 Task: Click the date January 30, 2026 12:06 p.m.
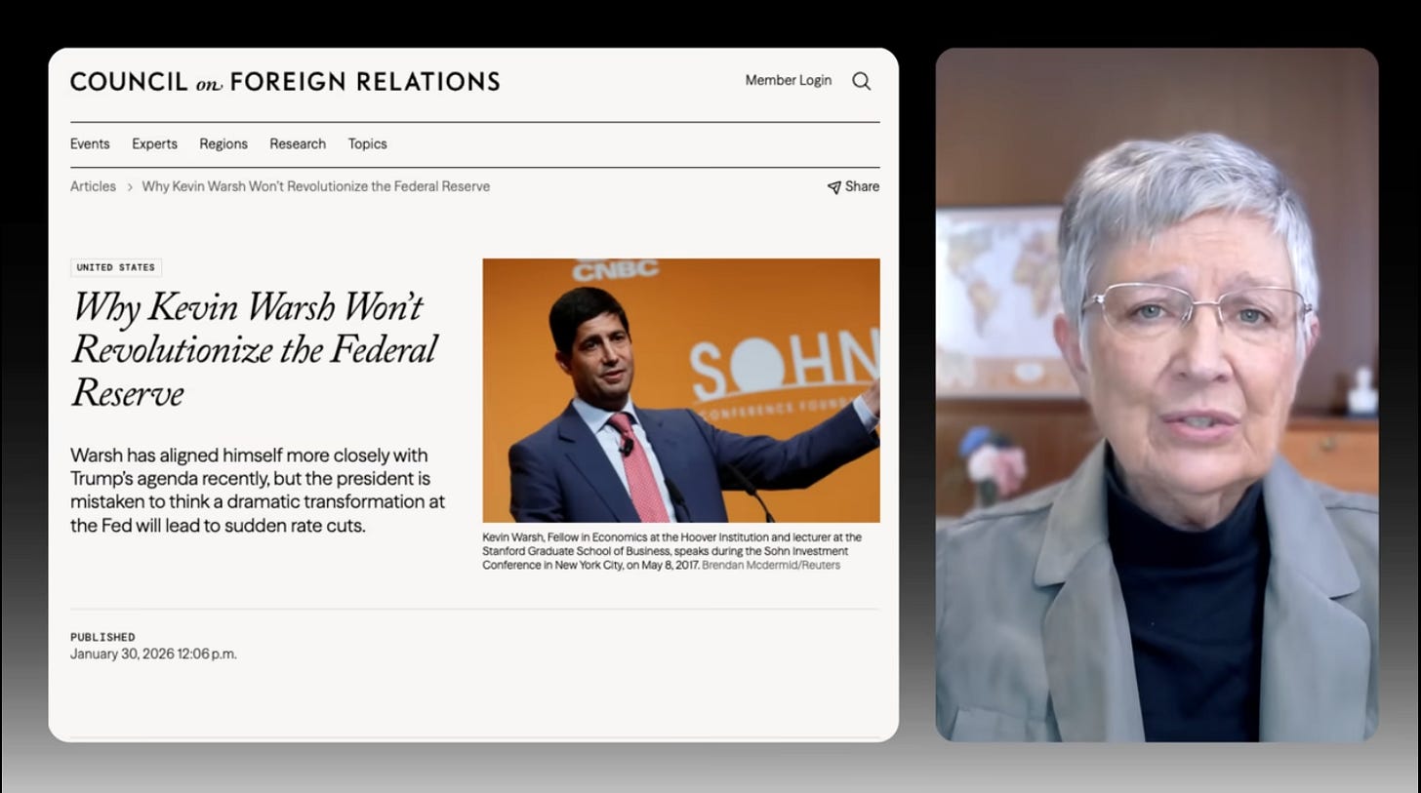click(x=153, y=654)
